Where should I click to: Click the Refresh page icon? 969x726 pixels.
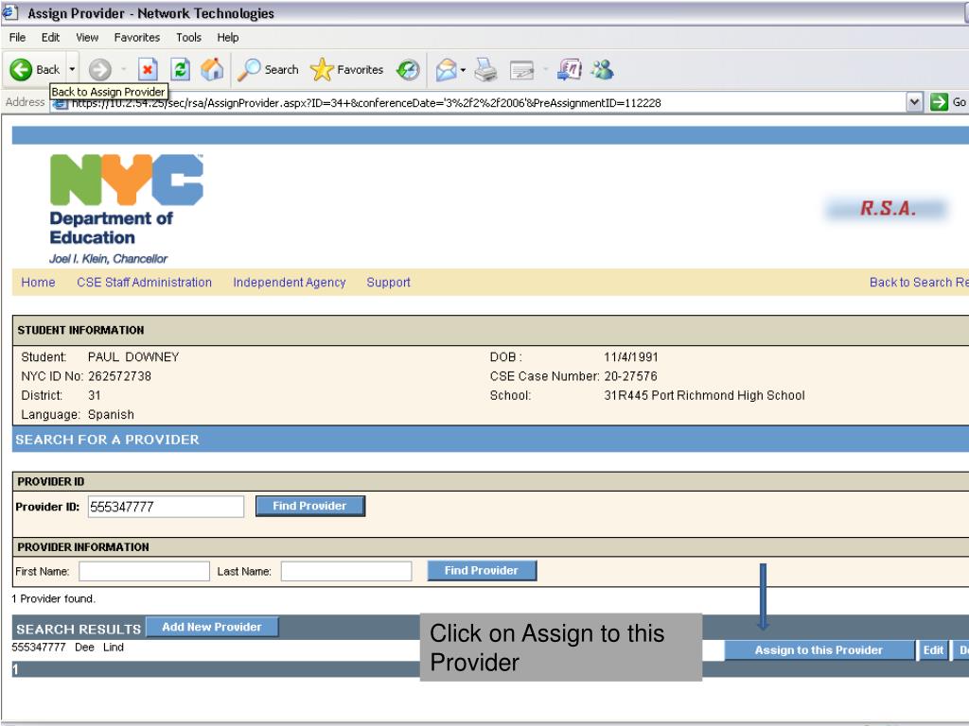tap(180, 70)
